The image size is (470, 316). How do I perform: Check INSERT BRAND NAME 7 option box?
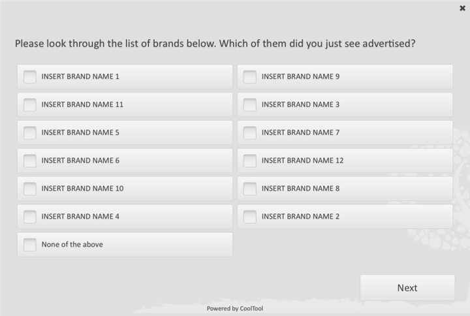250,133
